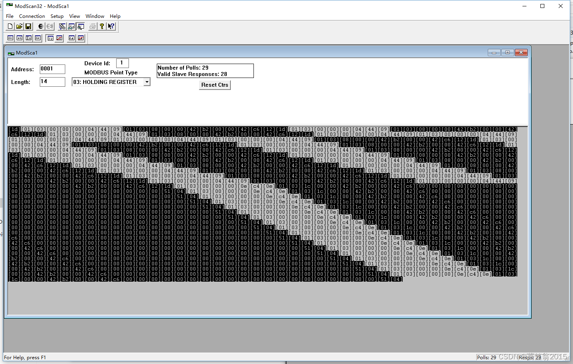The image size is (573, 364).
Task: Open the View menu
Action: (x=74, y=16)
